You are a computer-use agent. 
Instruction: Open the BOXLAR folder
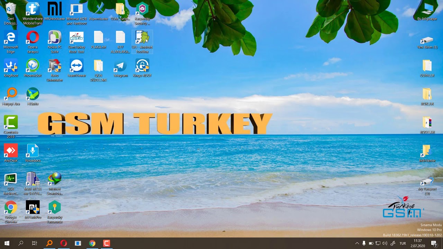[x=427, y=97]
